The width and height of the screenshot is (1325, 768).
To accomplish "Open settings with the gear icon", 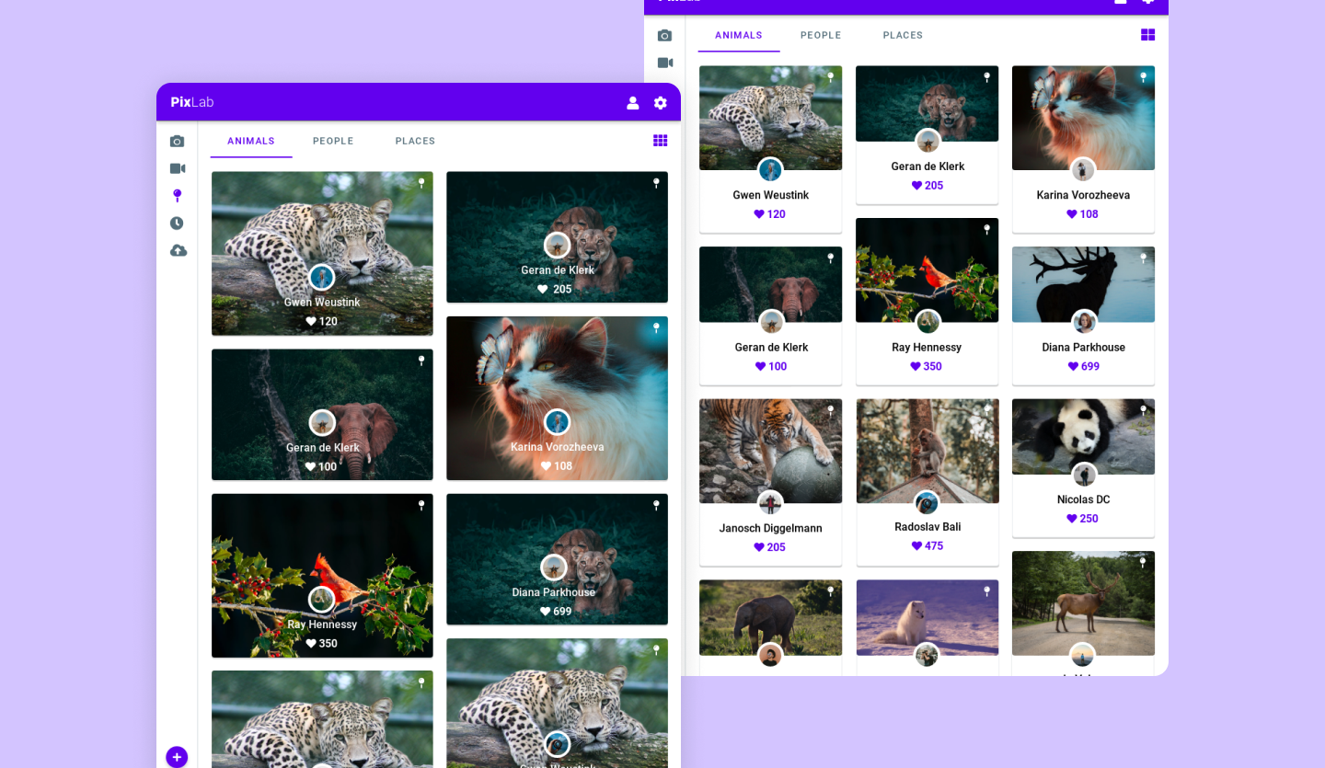I will click(660, 103).
